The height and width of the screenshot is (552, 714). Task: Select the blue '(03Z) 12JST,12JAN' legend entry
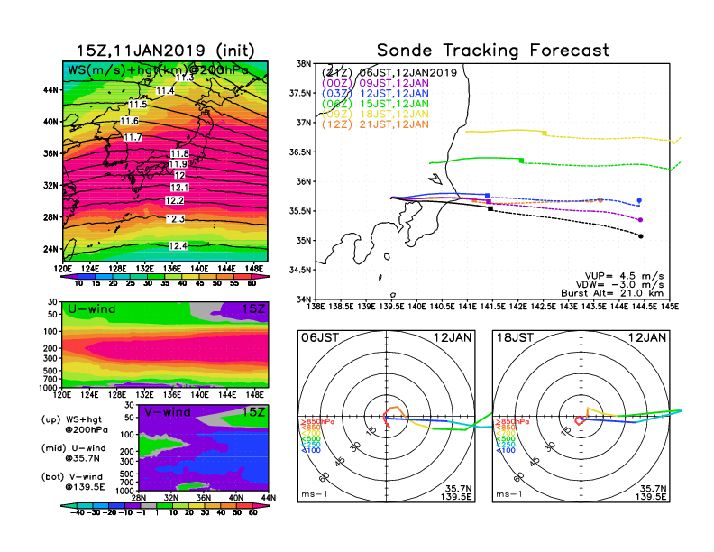(375, 94)
